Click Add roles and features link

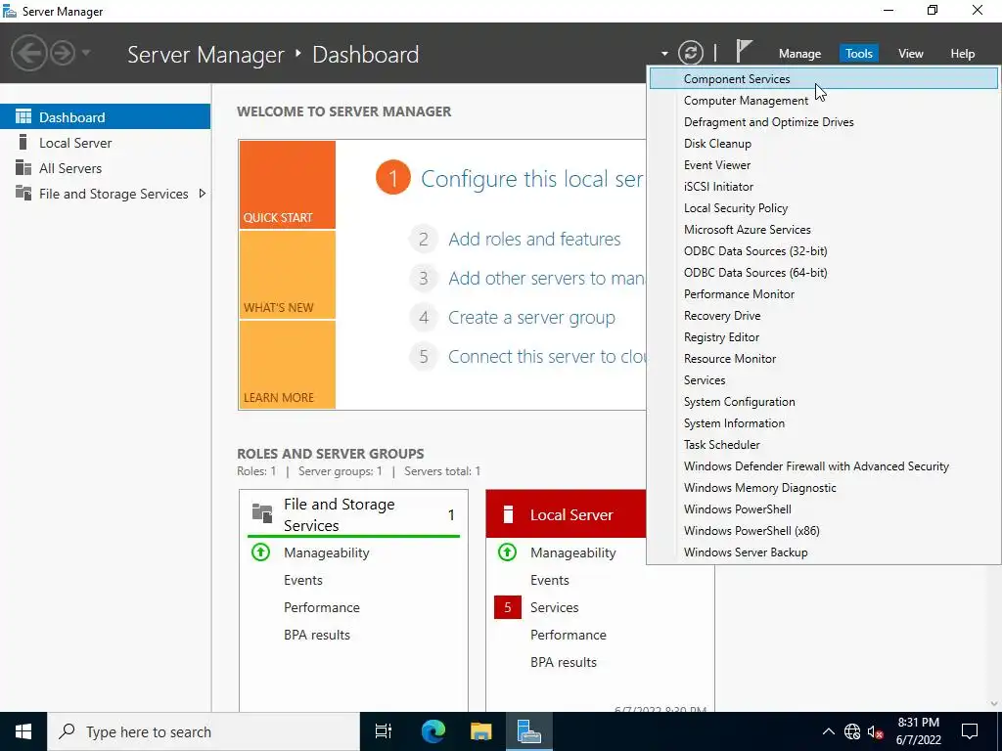coord(534,239)
